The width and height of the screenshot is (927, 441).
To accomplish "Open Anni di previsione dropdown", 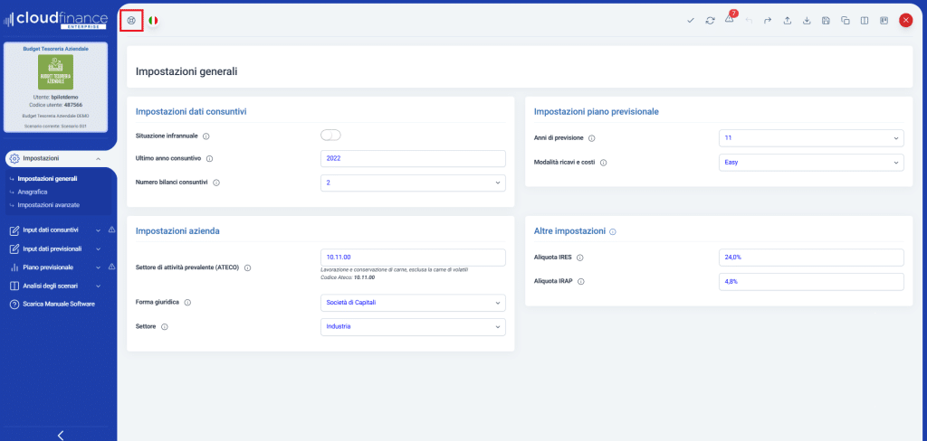I will [811, 138].
